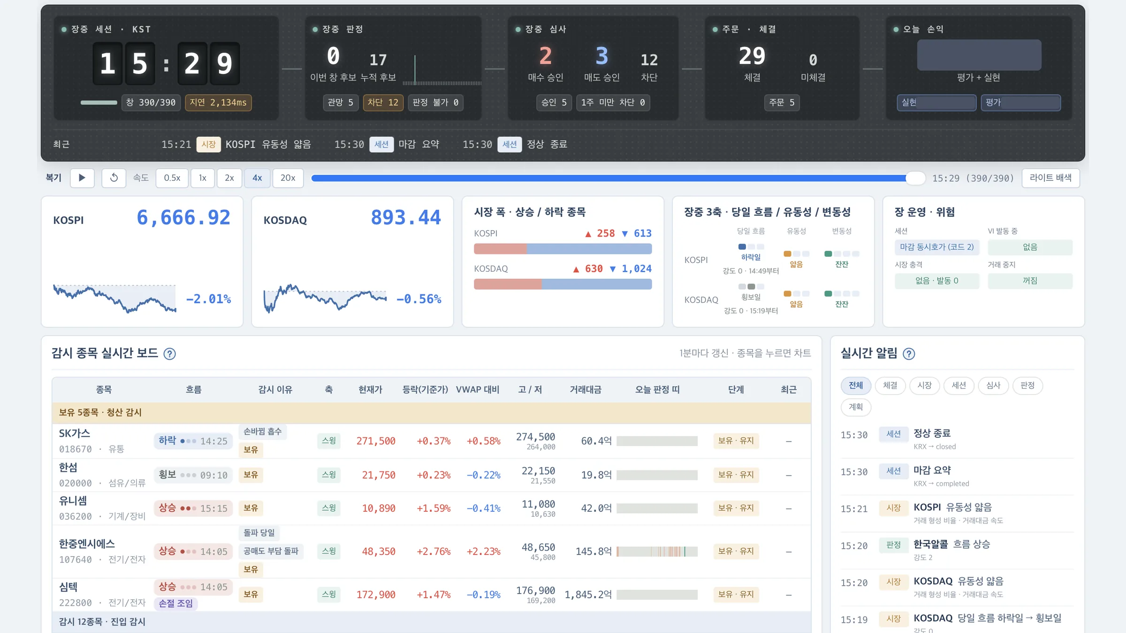Open help icon beside 실시간 알림
This screenshot has width=1126, height=633.
pyautogui.click(x=909, y=354)
